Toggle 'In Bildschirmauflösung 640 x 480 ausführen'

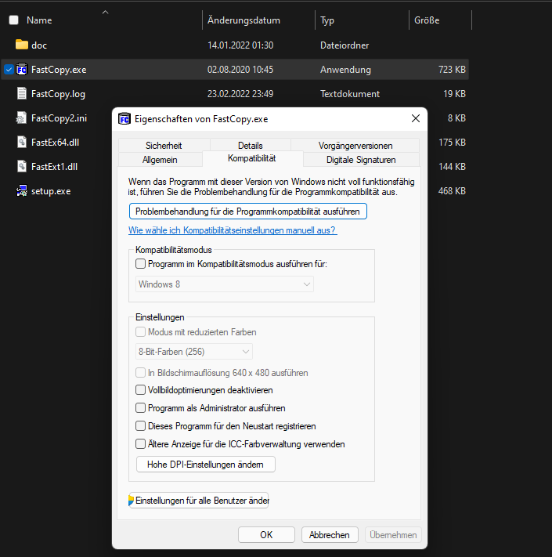pos(141,373)
